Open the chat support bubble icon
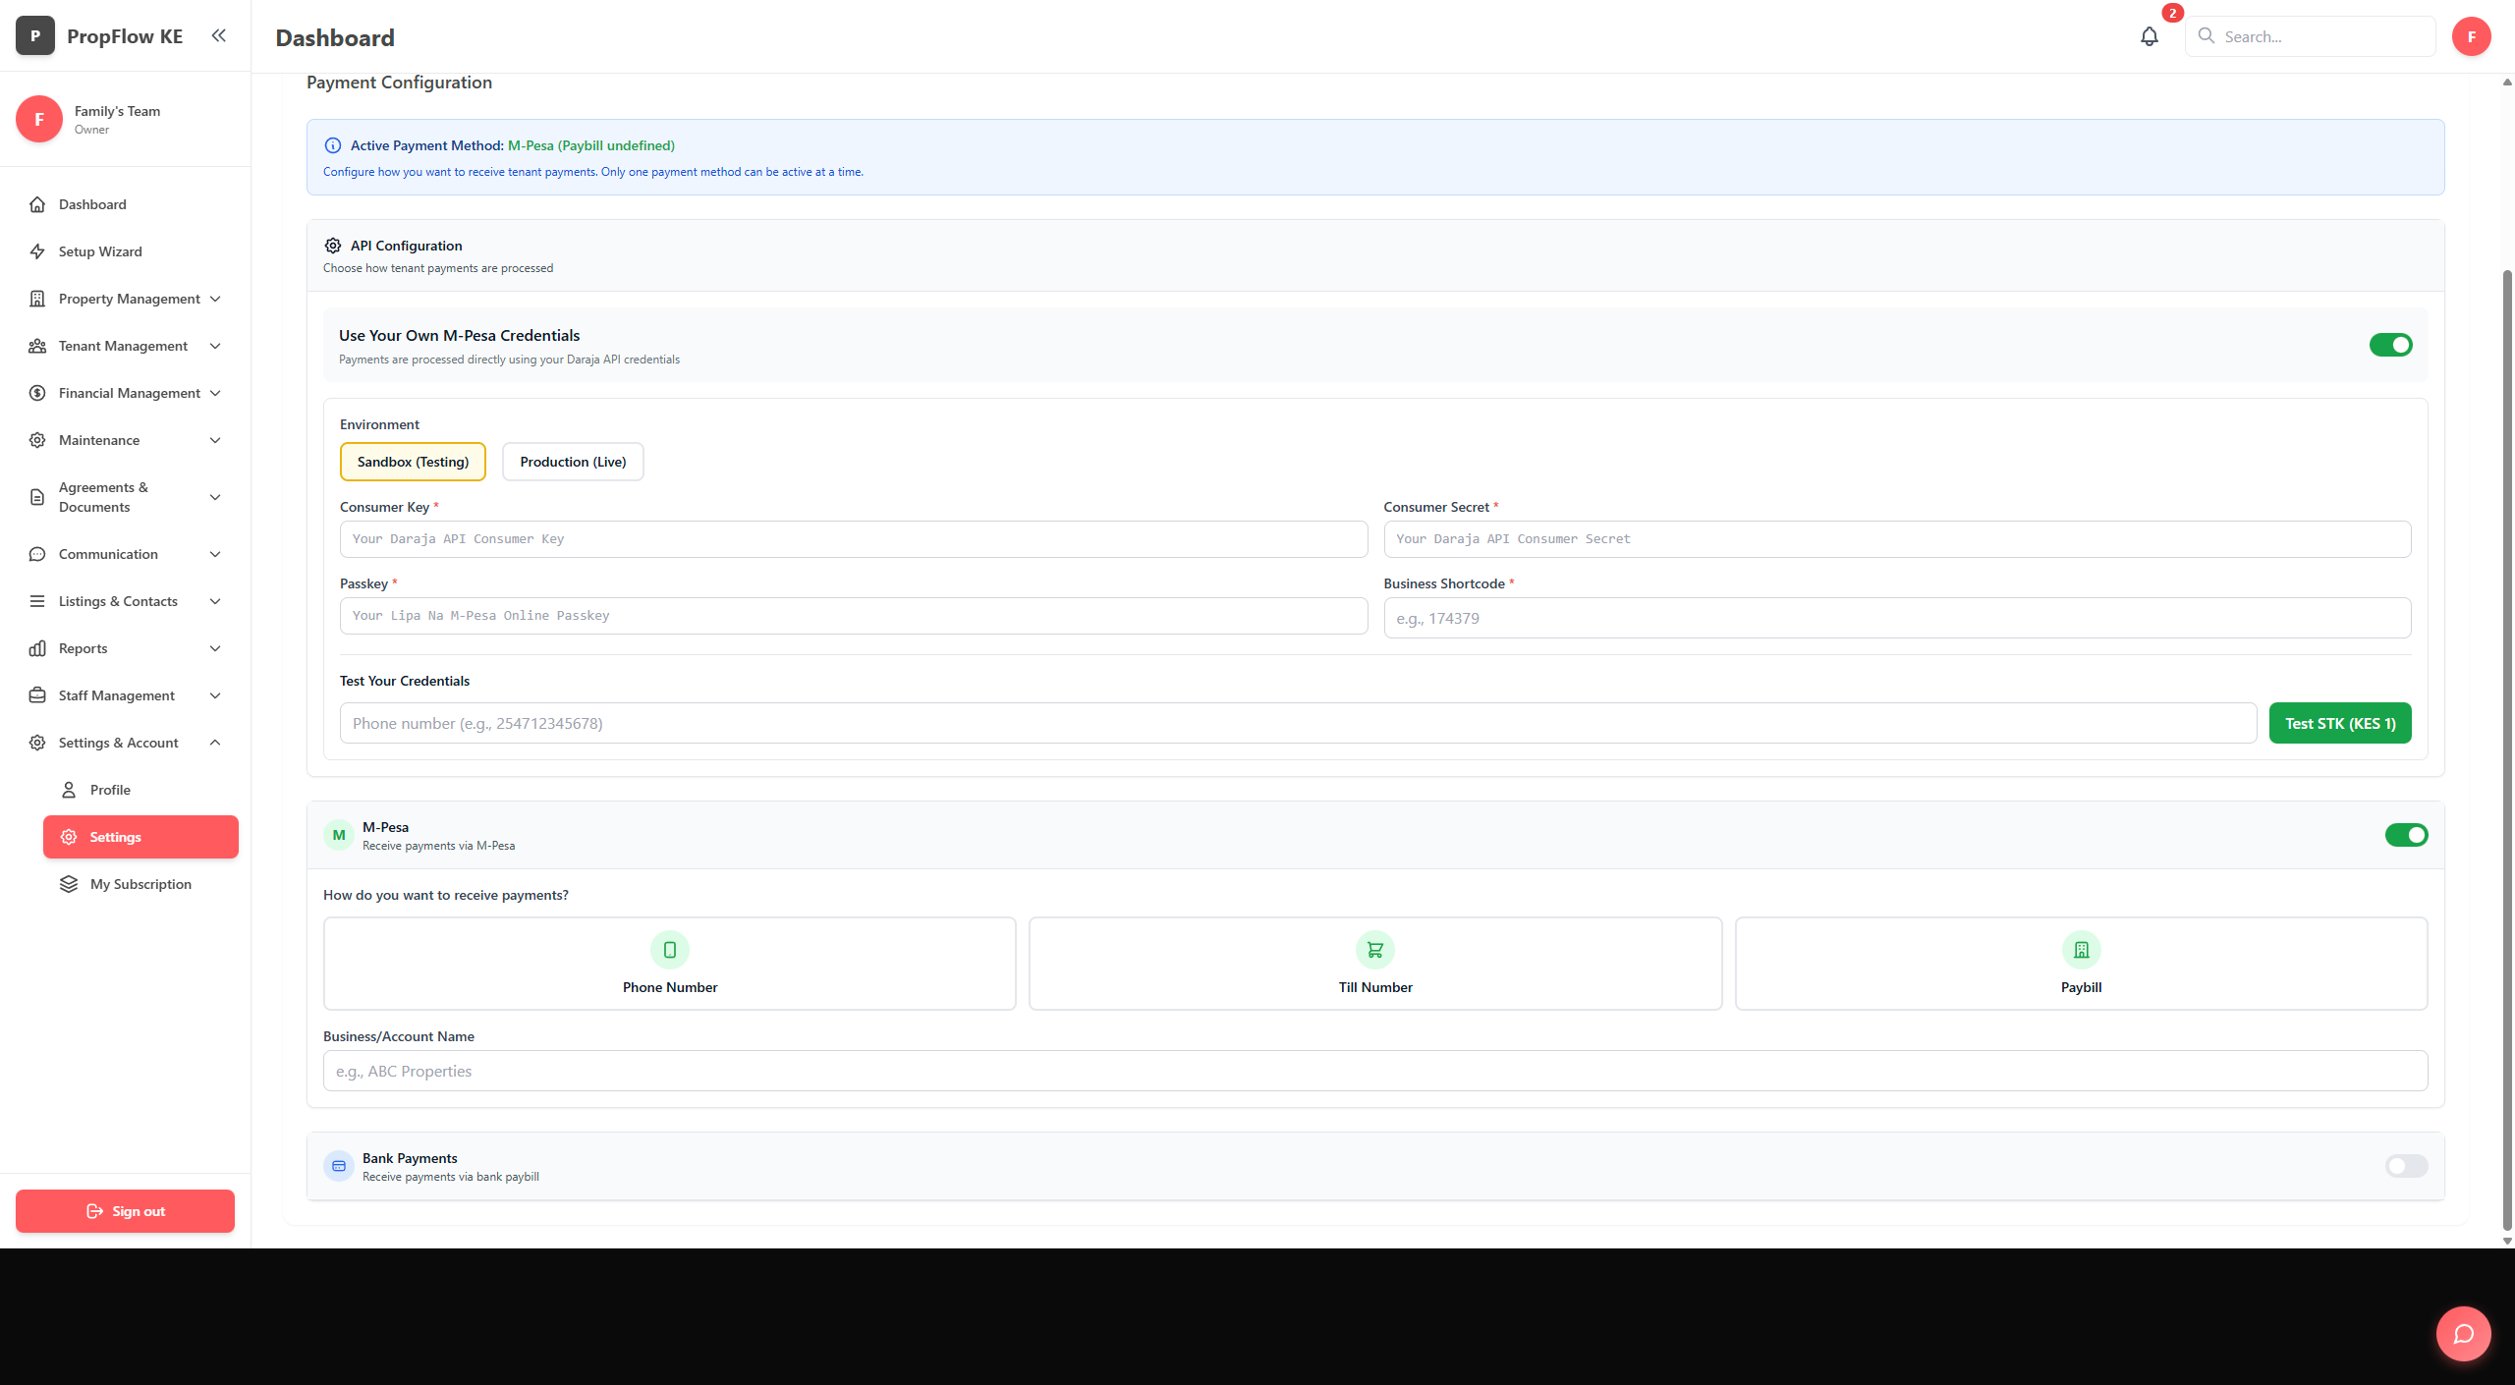The width and height of the screenshot is (2515, 1385). point(2462,1333)
